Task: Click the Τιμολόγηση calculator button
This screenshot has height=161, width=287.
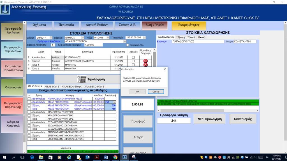Action: 91,79
